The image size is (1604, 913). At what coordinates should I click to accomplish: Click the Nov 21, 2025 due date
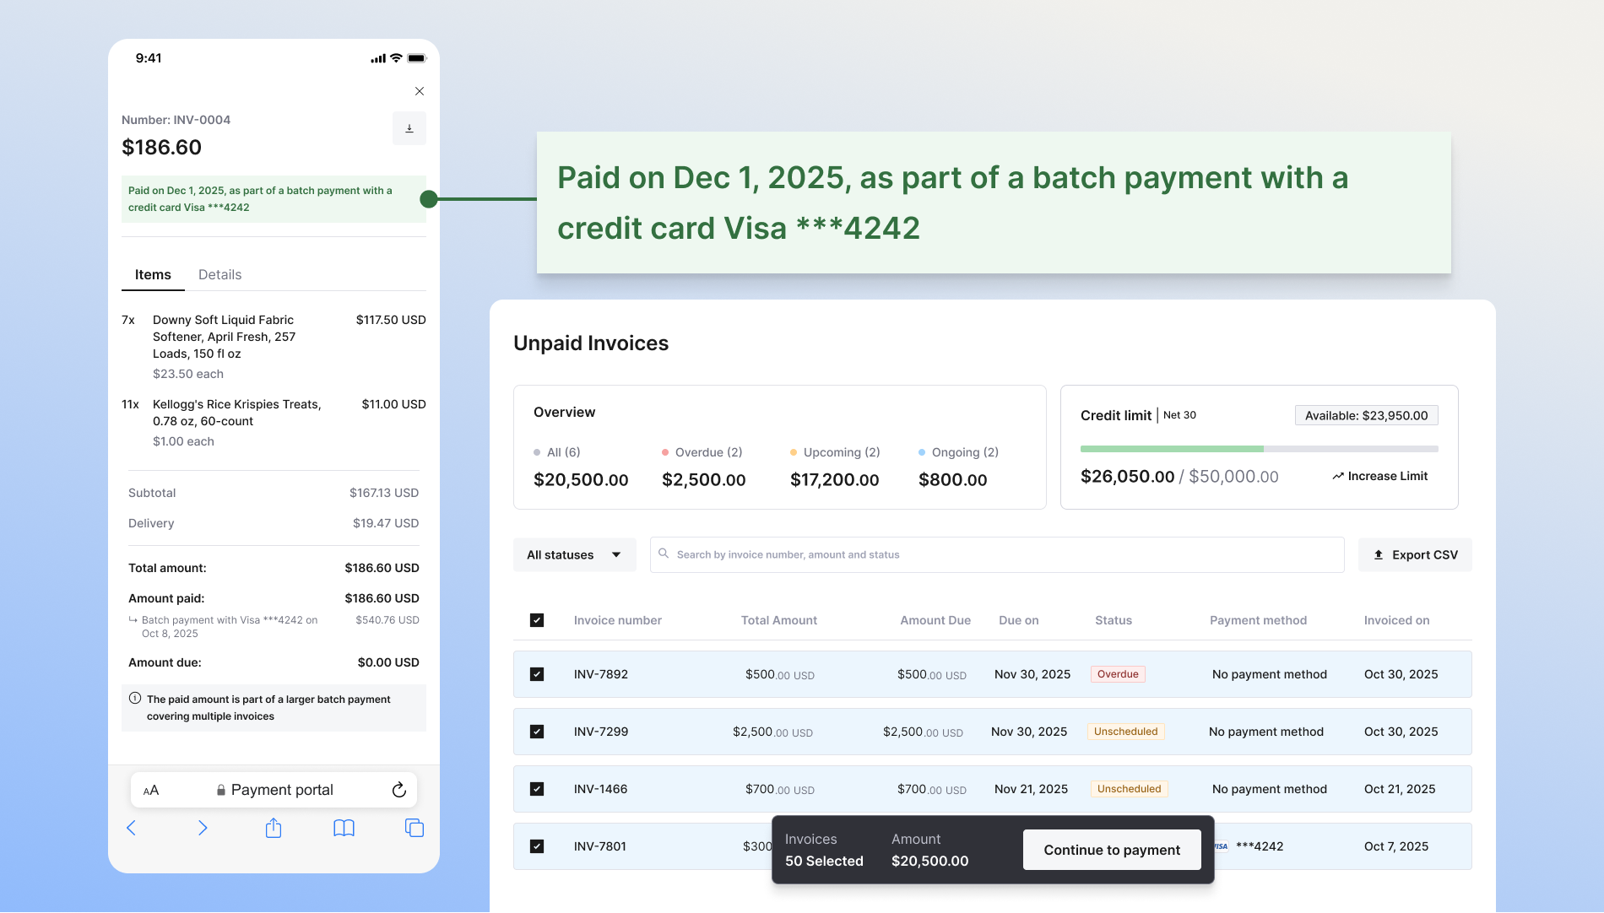pos(1031,789)
